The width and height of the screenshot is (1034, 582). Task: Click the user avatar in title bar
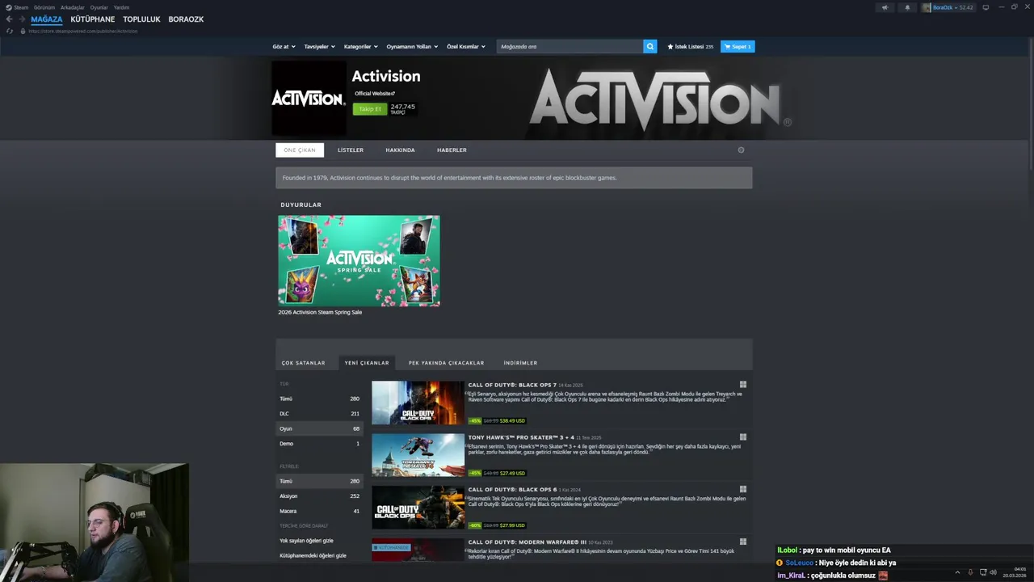pos(927,7)
